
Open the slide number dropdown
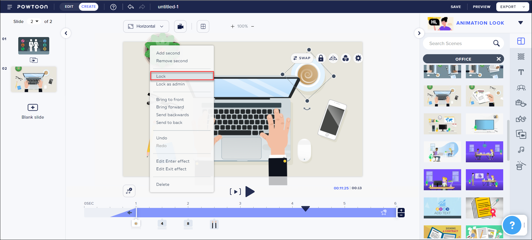pyautogui.click(x=34, y=21)
